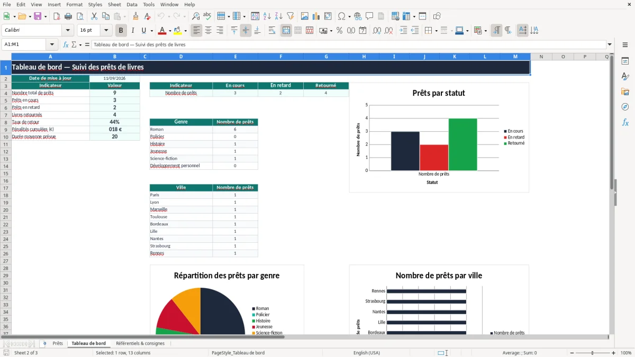The width and height of the screenshot is (635, 357).
Task: Open the Open-file dropdown arrow
Action: 30,16
